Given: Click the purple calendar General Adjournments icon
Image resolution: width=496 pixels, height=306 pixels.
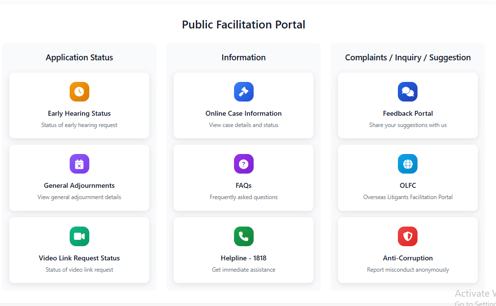Looking at the screenshot, I should click(79, 164).
